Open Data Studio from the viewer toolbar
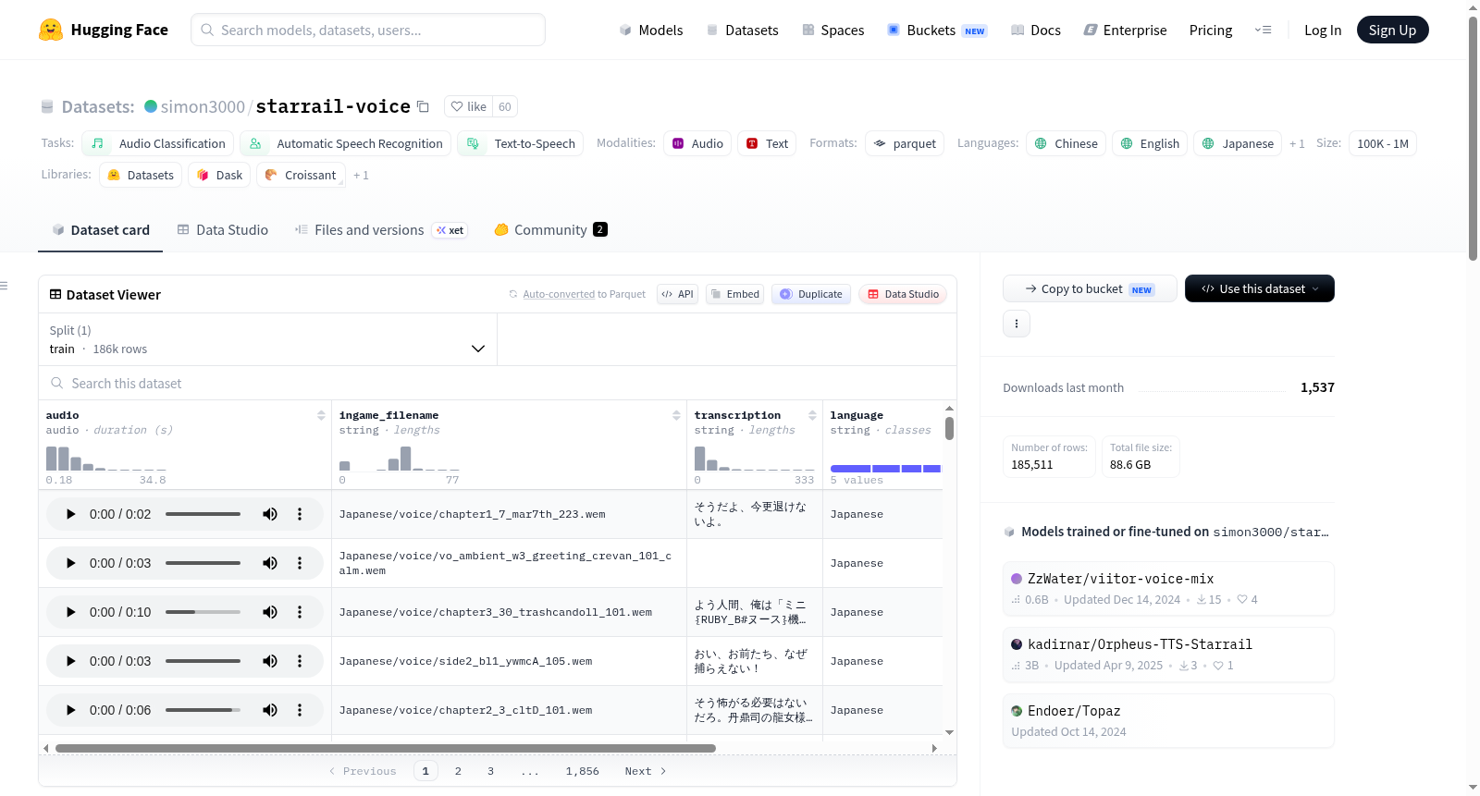Screen dimensions: 1480x796 point(902,294)
